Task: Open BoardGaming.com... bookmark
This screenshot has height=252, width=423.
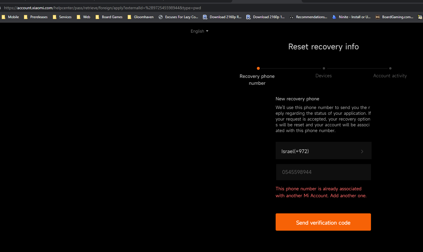Action: coord(394,17)
